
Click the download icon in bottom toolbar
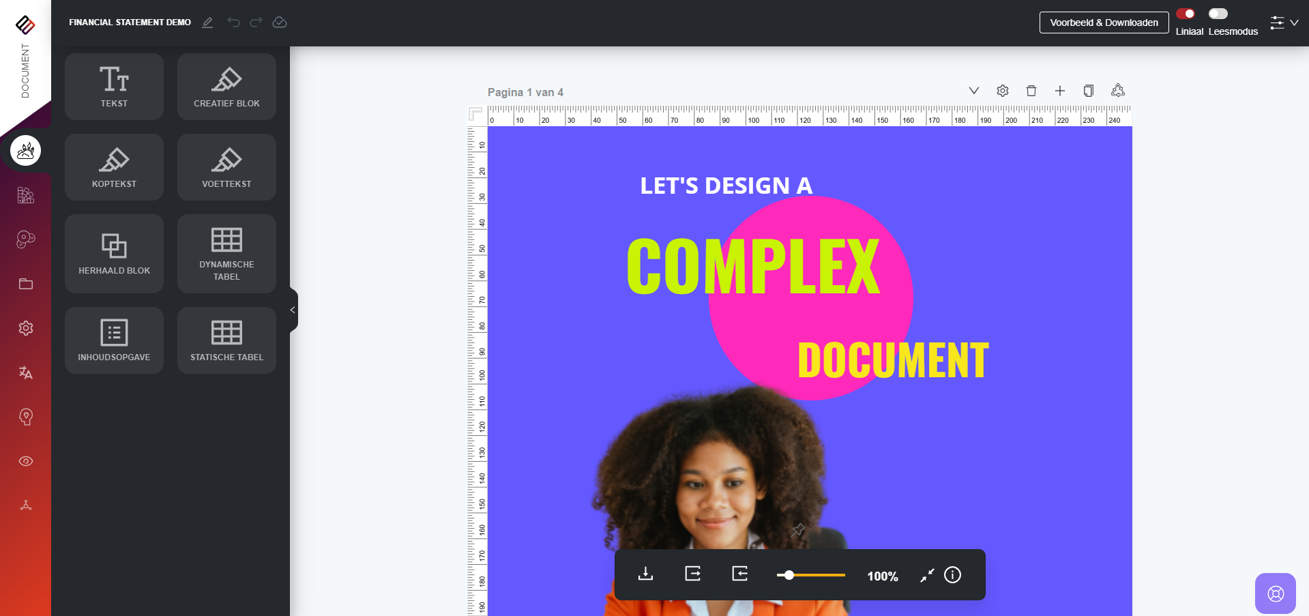pos(645,574)
